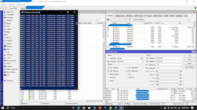
Task: Switch to the Ethernet tab
Action: coord(129,16)
